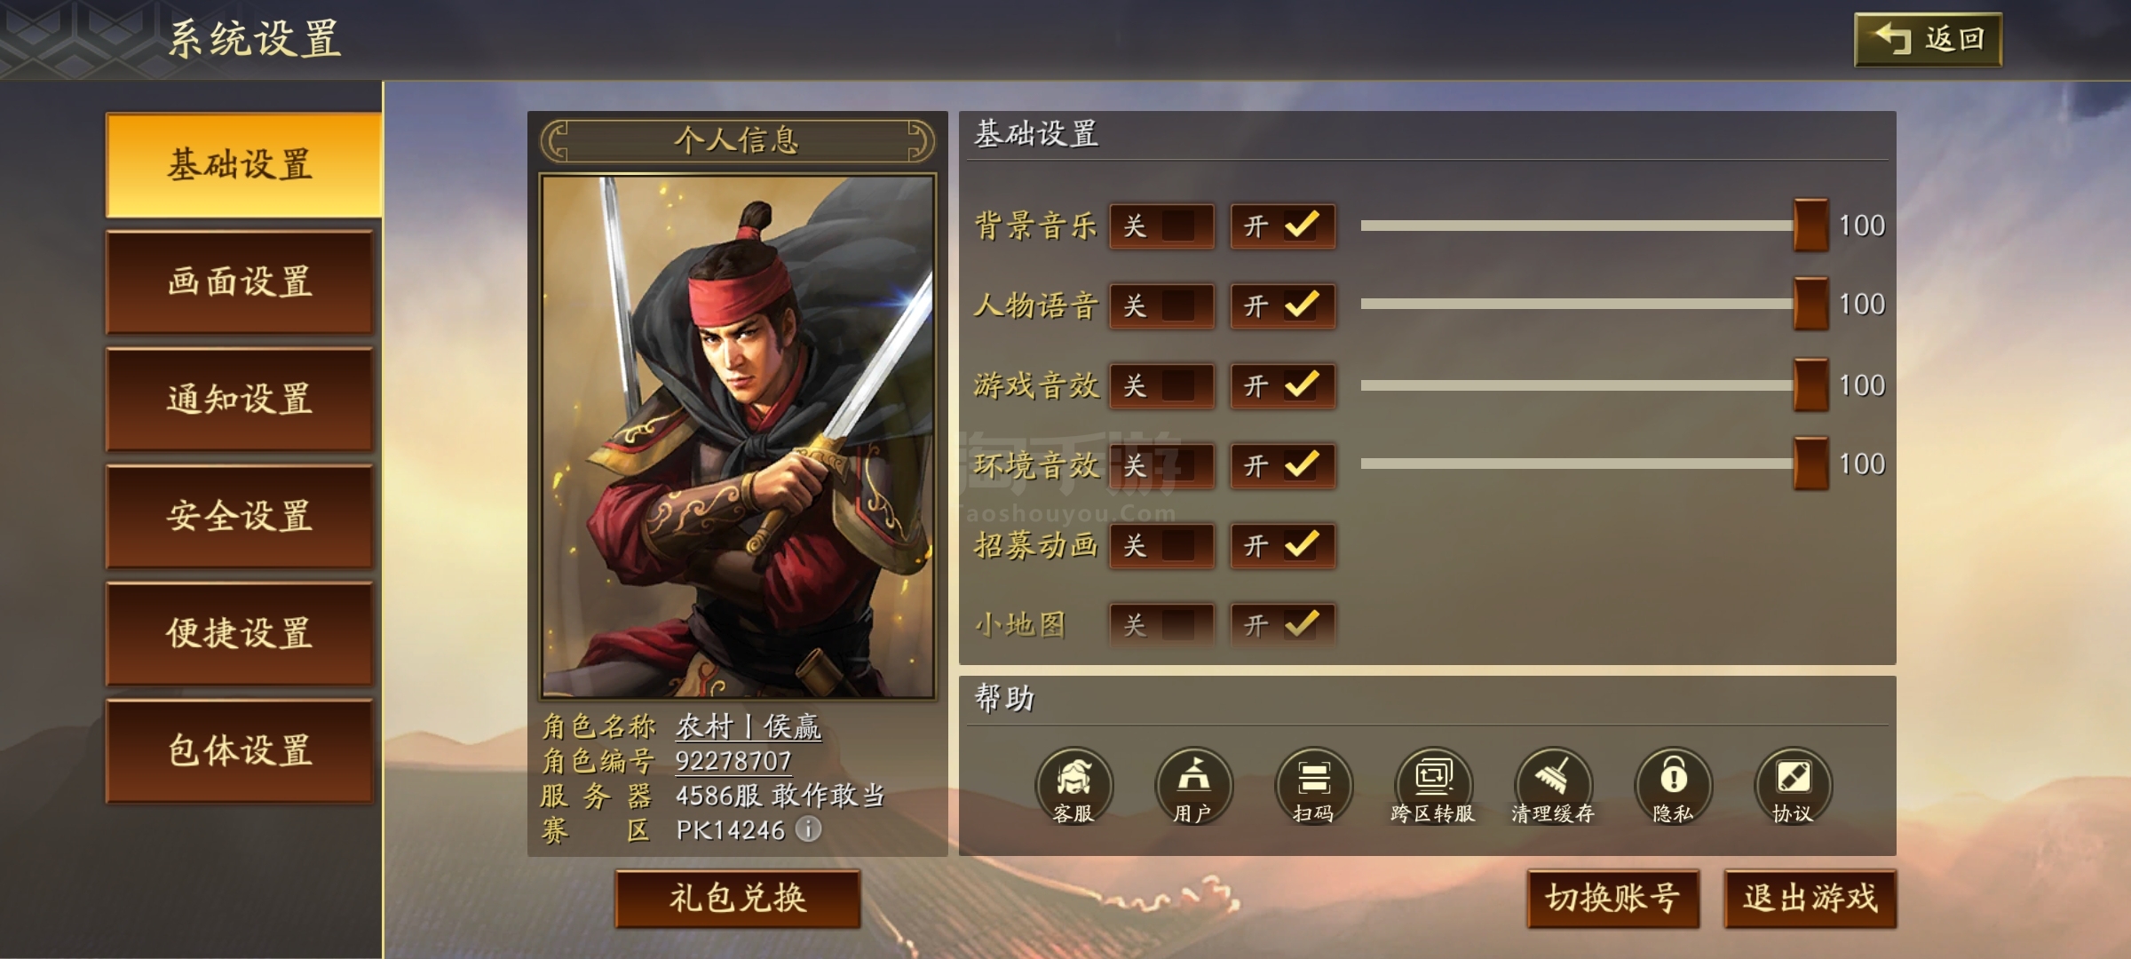The width and height of the screenshot is (2131, 959).
Task: Tap the 扫码 scan code icon
Action: pyautogui.click(x=1313, y=785)
